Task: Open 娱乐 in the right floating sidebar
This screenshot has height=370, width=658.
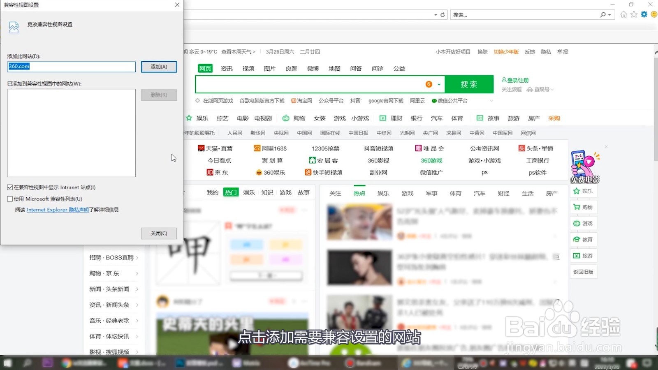Action: [583, 191]
